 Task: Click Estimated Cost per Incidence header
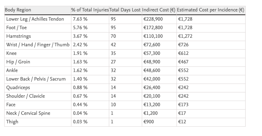(x=210, y=10)
